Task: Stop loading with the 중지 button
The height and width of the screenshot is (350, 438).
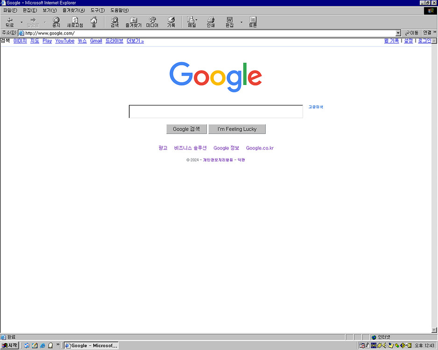Action: point(56,22)
